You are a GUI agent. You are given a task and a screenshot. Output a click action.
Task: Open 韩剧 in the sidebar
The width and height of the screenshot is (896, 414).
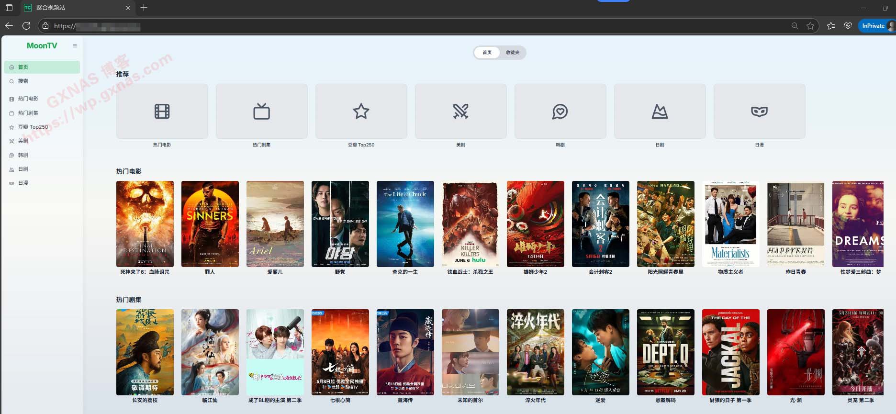42,155
